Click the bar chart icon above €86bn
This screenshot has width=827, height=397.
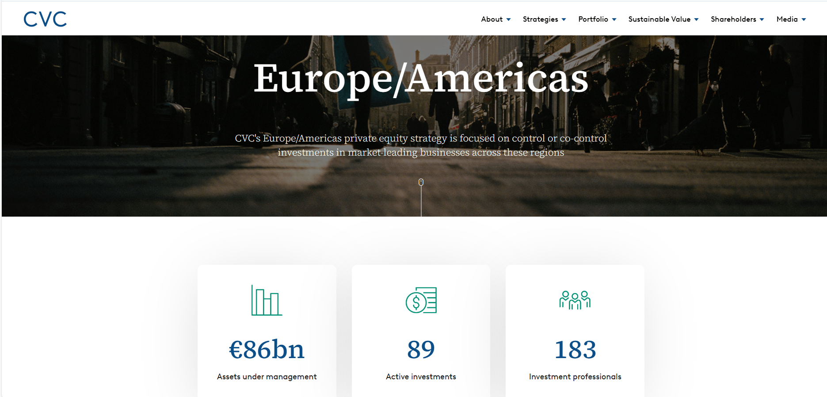point(267,300)
